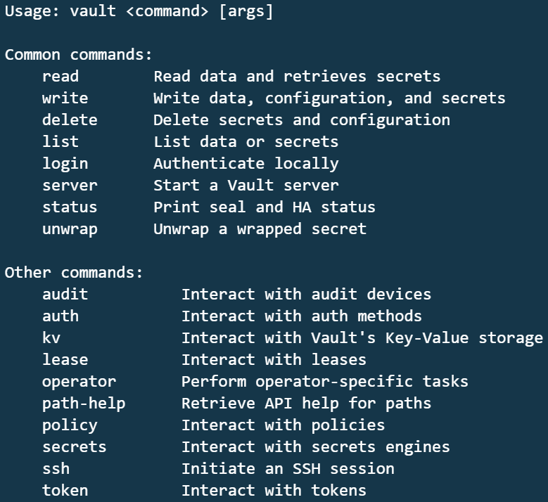Click the "ssh" command entry
Screen dimensions: 548x502
[56, 468]
